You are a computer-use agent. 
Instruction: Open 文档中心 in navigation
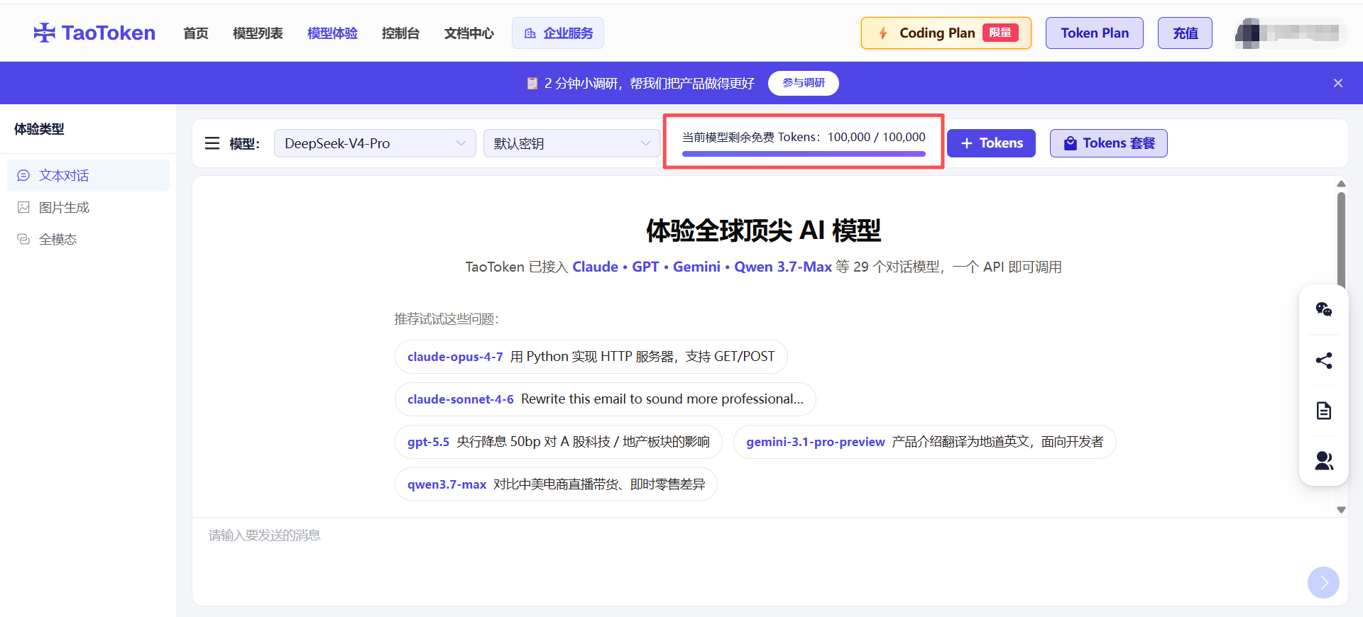469,33
